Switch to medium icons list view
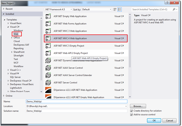Image resolution: width=182 pixels, height=126 pixels. coord(119,9)
